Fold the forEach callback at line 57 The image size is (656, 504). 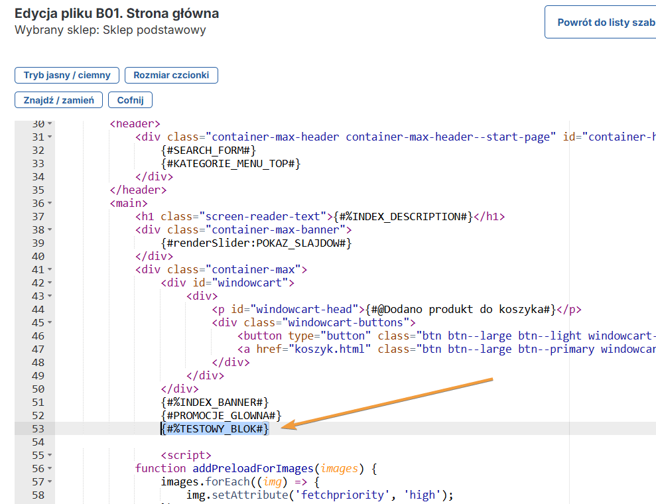coord(50,482)
